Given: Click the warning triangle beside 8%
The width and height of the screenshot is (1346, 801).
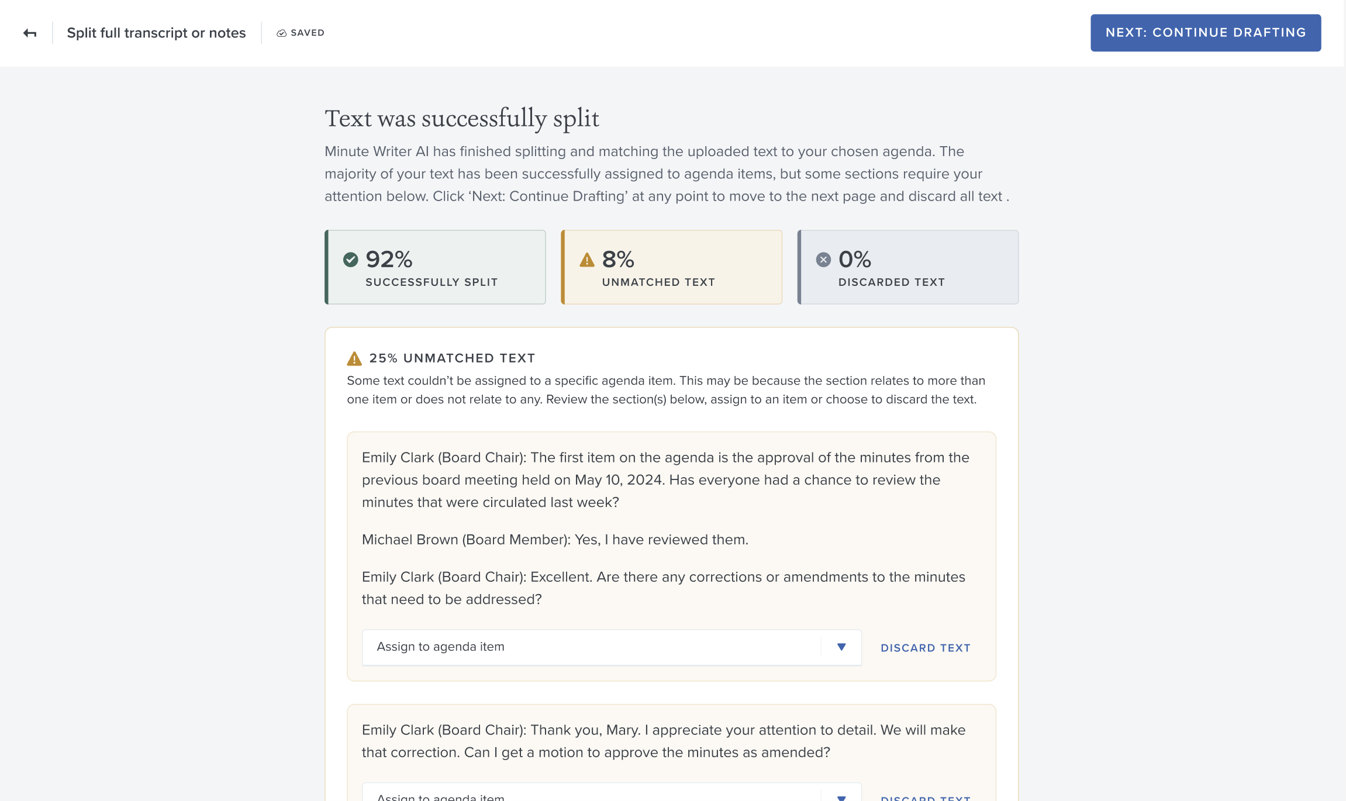Looking at the screenshot, I should pyautogui.click(x=587, y=260).
